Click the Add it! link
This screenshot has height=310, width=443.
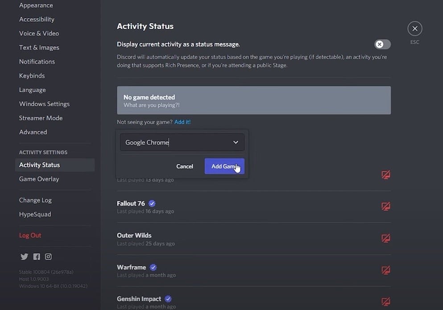pyautogui.click(x=182, y=122)
